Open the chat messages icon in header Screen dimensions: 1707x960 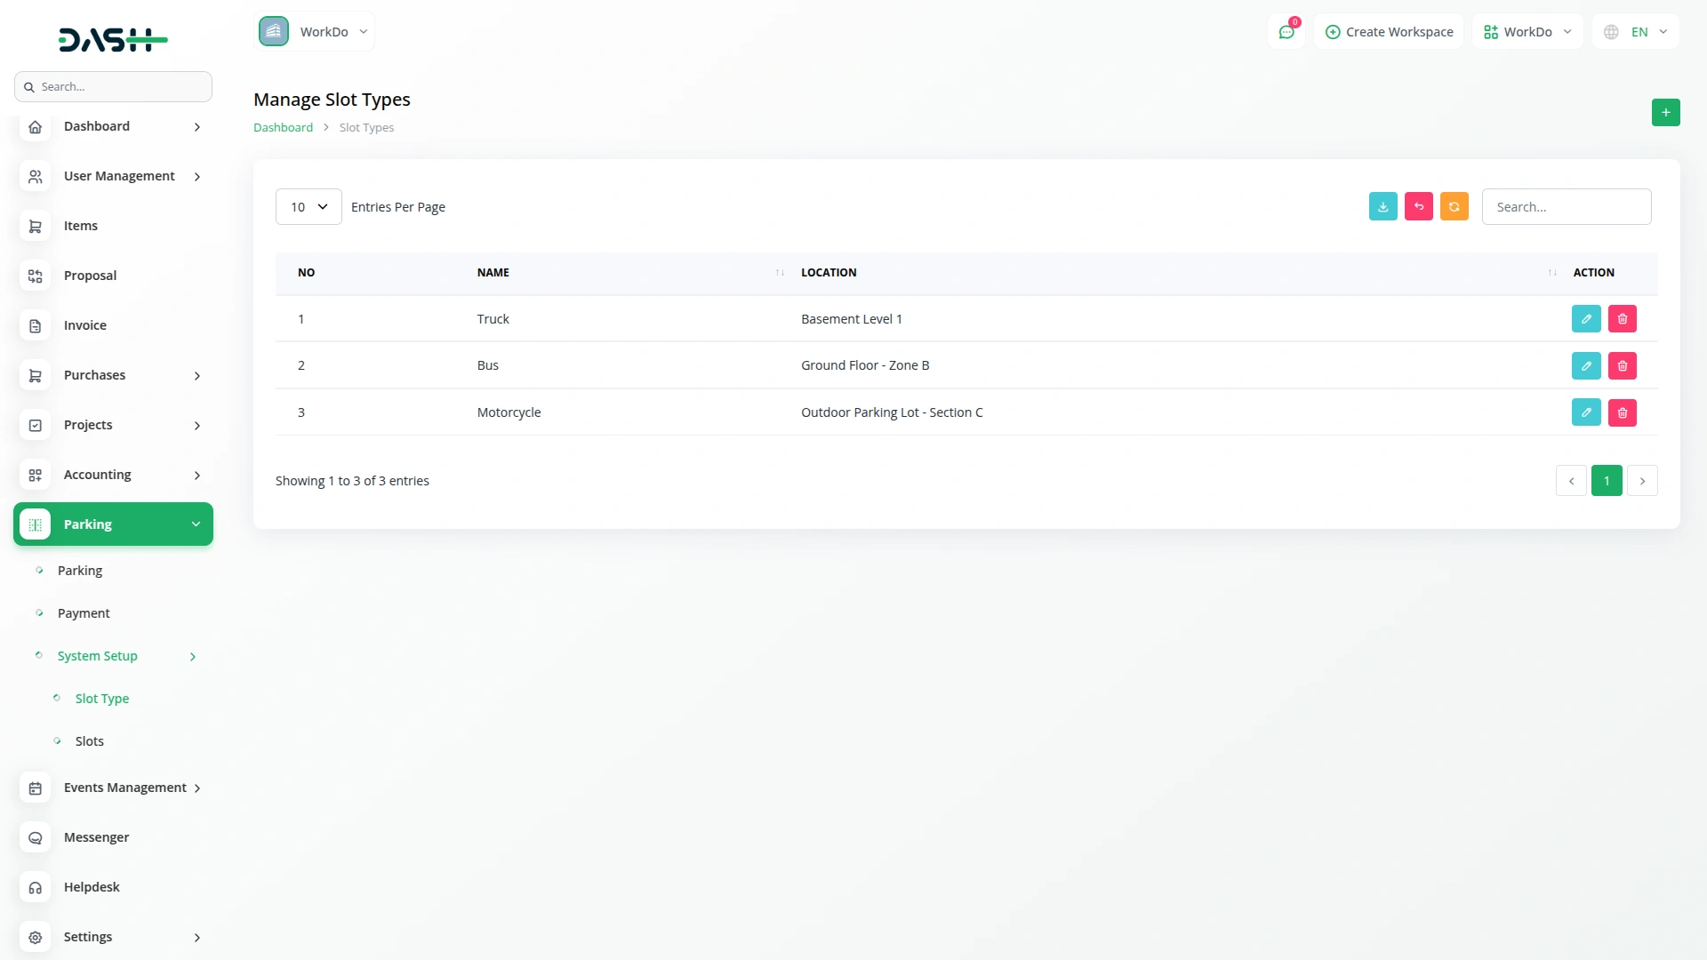click(x=1286, y=32)
